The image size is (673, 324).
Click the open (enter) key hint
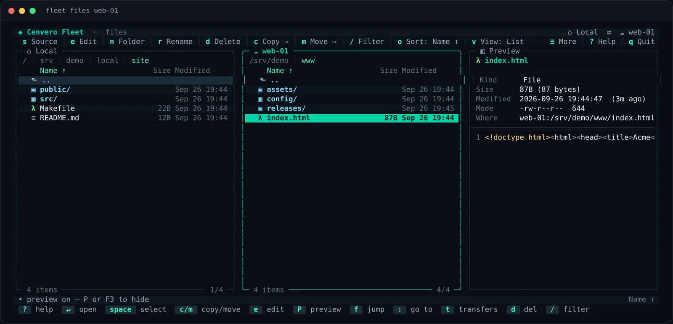(79, 310)
